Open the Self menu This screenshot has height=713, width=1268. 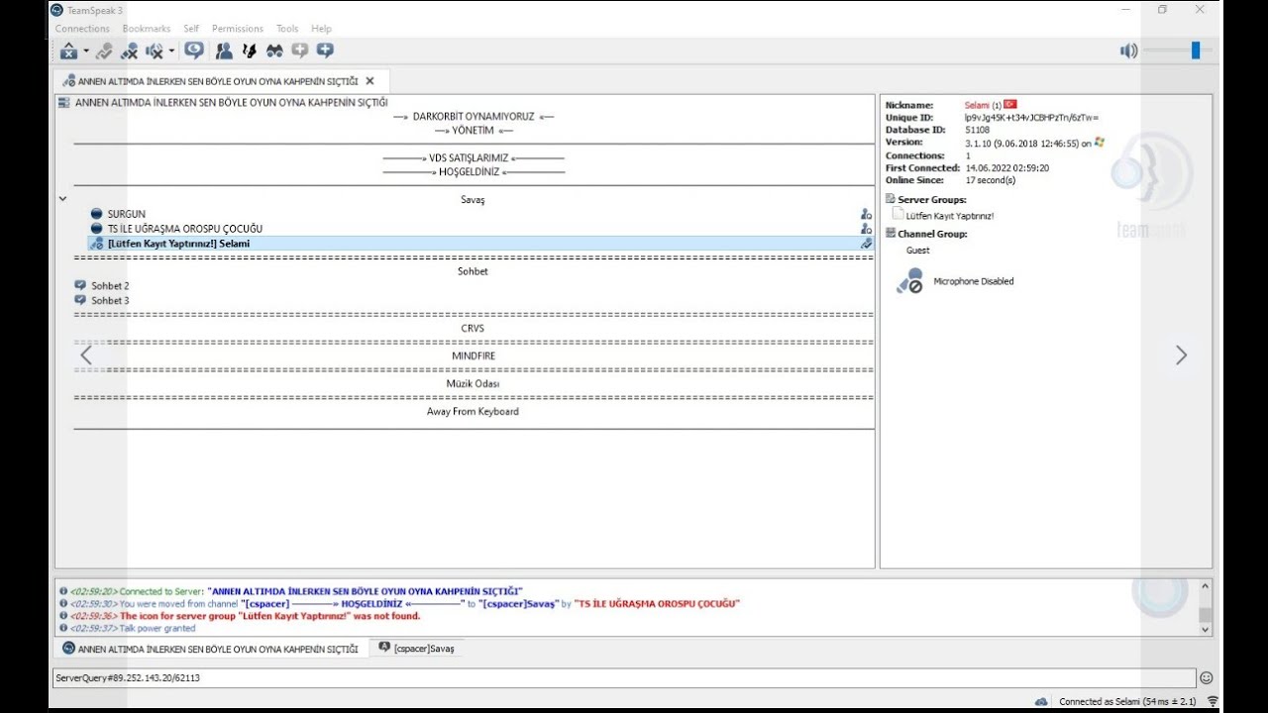tap(191, 29)
